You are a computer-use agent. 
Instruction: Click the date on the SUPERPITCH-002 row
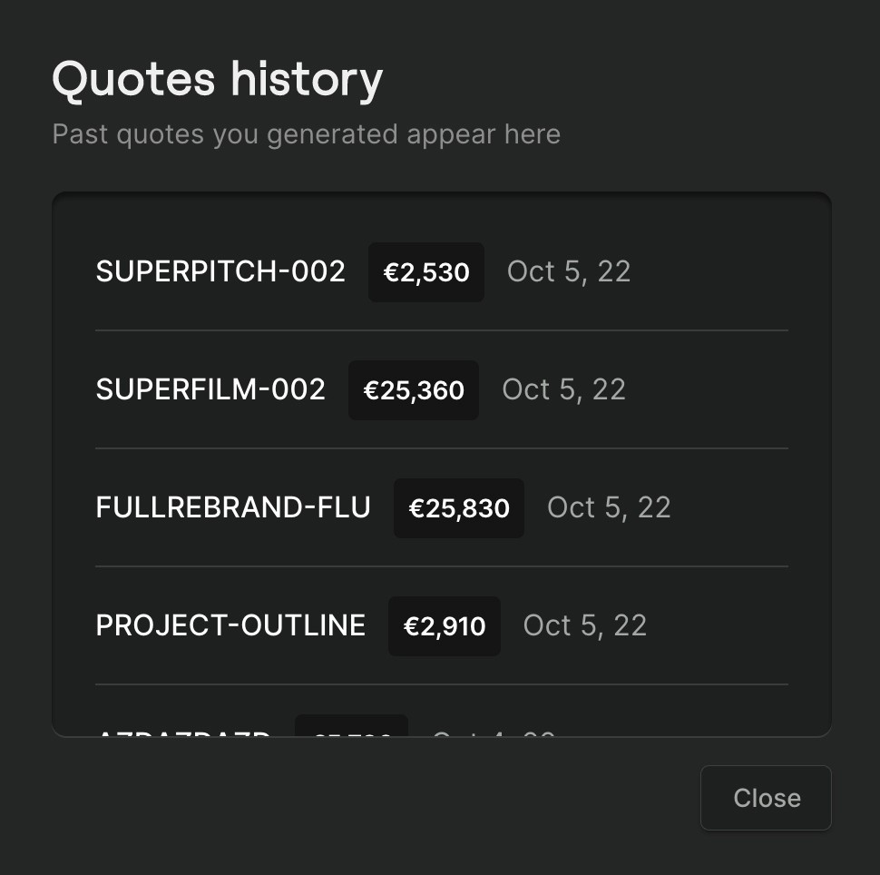569,271
